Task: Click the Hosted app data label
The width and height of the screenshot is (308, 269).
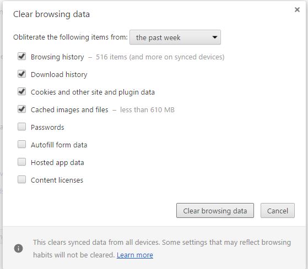Action: pyautogui.click(x=57, y=162)
